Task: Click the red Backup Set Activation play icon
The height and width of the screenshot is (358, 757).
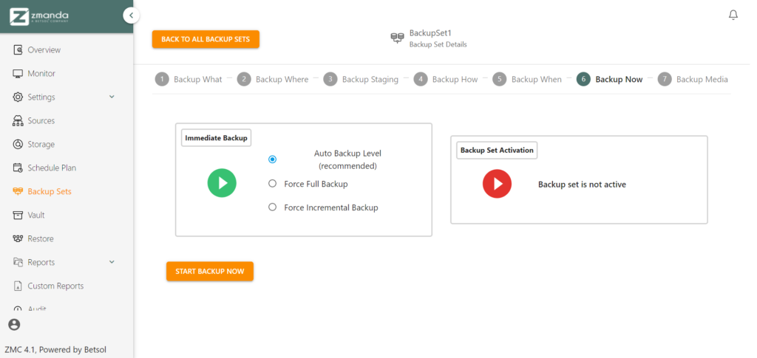Action: 497,184
